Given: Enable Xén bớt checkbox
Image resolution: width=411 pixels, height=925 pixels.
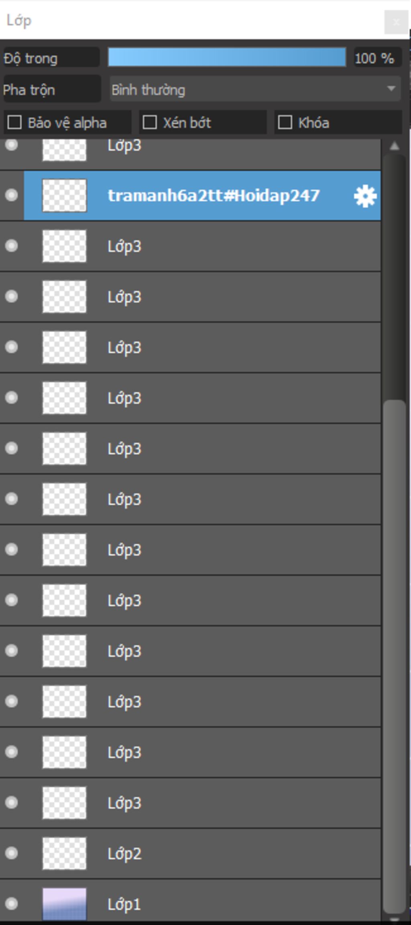Looking at the screenshot, I should pos(150,123).
